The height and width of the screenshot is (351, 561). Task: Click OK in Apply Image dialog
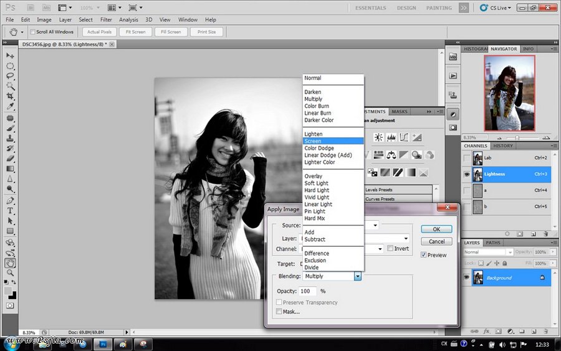click(436, 229)
